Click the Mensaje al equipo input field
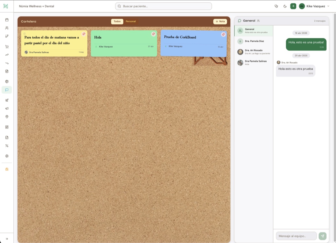336x243 pixels. (296, 236)
